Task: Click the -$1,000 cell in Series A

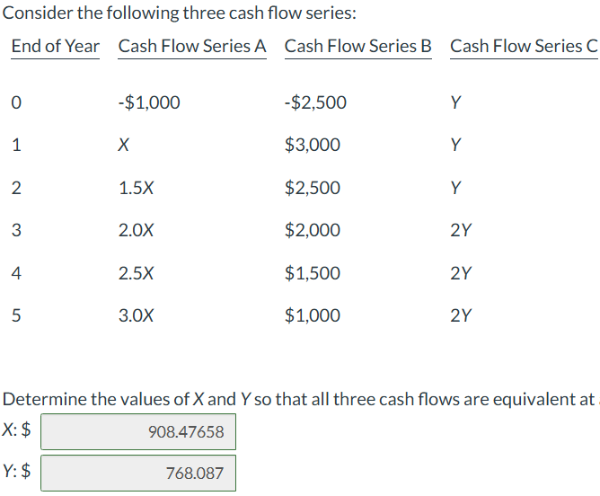Action: (149, 102)
